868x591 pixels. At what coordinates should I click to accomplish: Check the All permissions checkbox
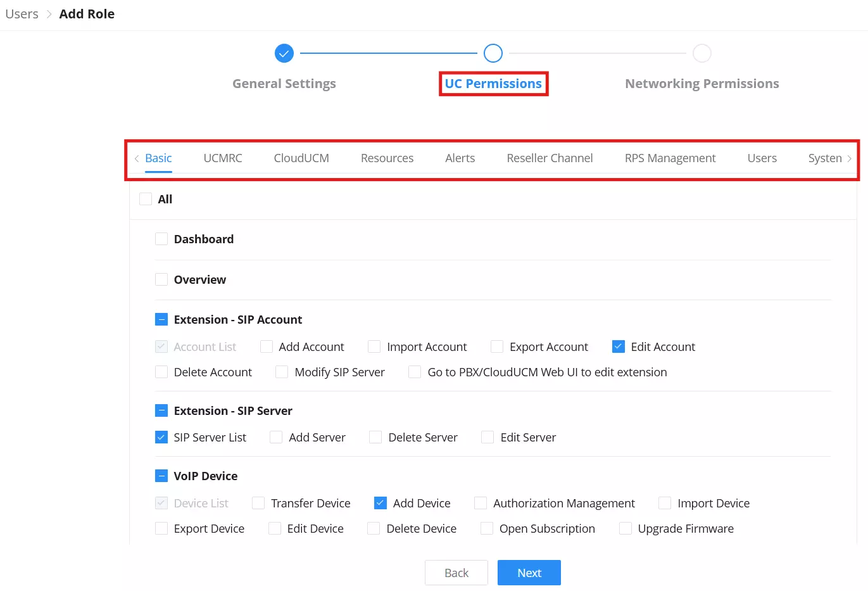point(146,199)
